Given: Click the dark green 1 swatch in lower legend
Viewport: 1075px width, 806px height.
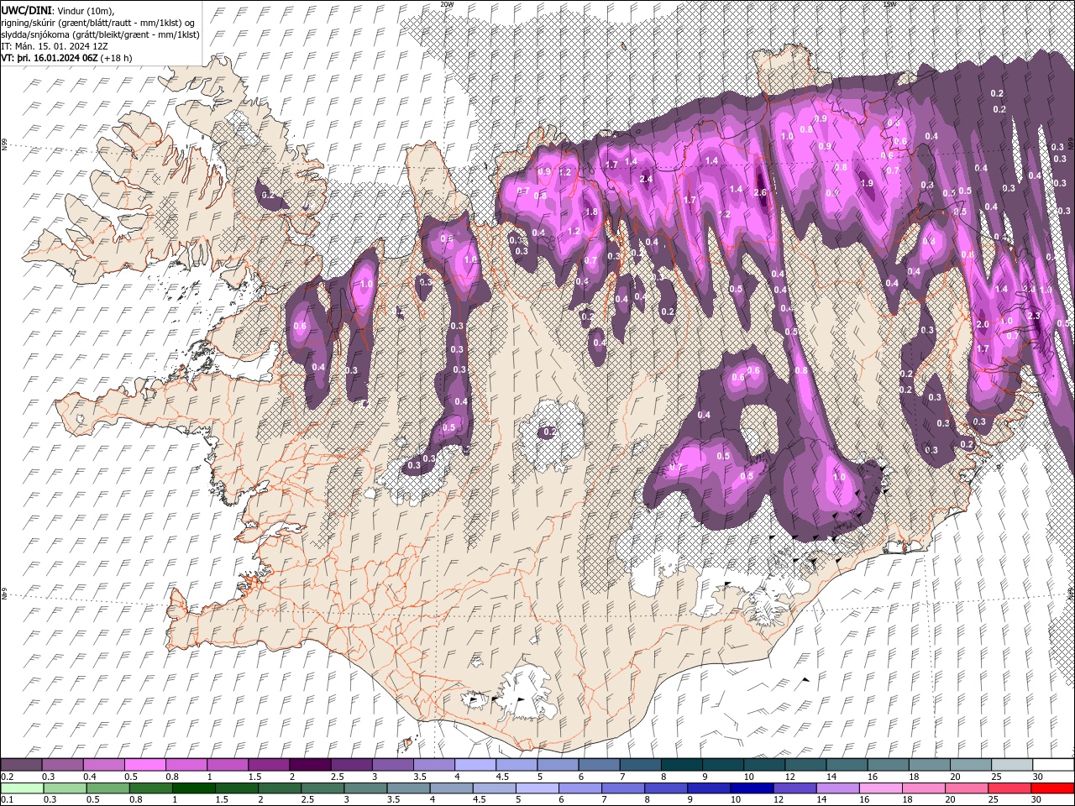Looking at the screenshot, I should (194, 788).
